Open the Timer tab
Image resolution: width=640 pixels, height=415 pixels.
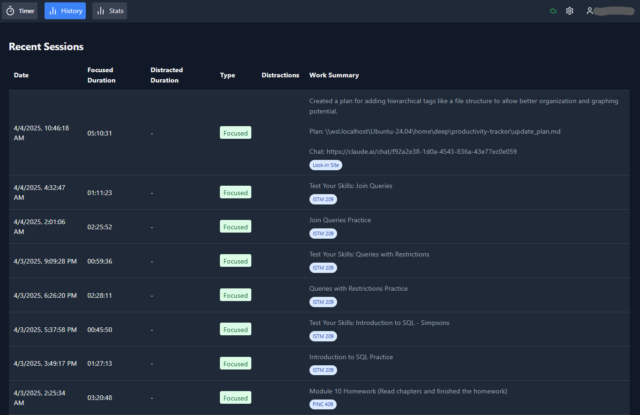pos(20,11)
